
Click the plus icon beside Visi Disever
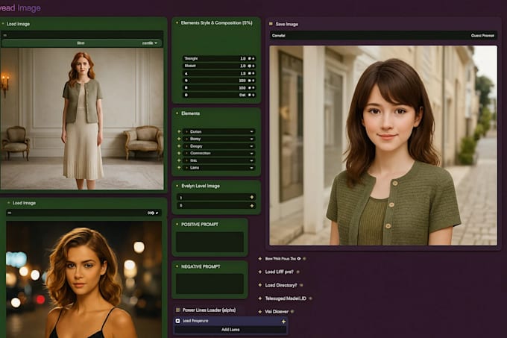tap(259, 311)
